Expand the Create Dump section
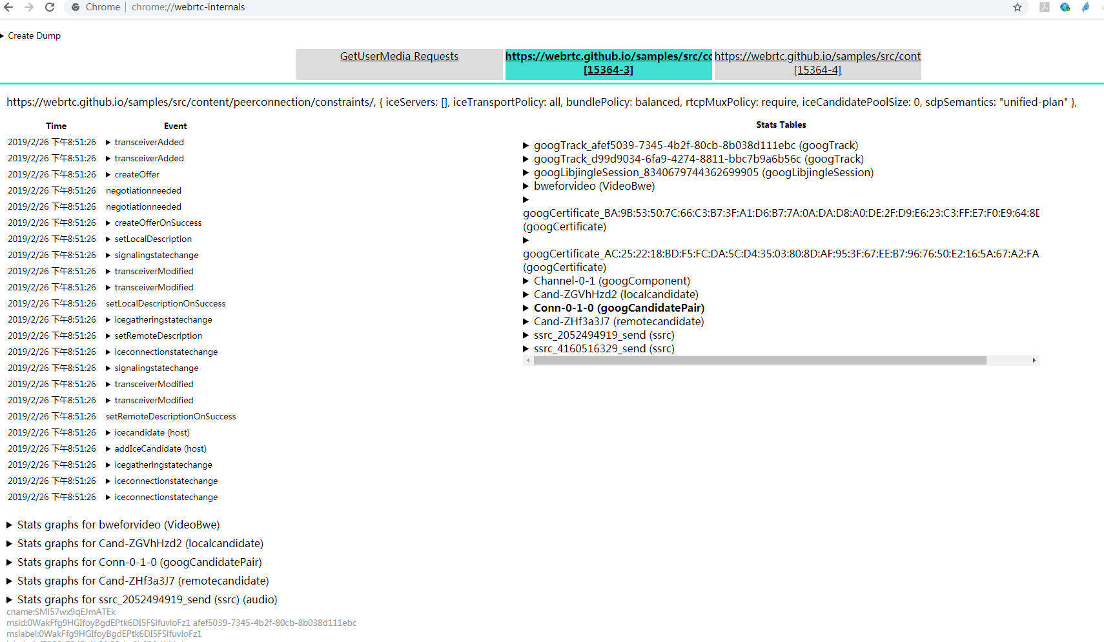 [x=31, y=35]
